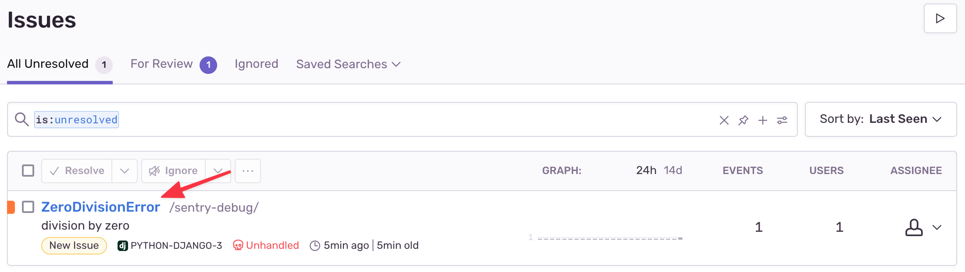Switch graph range to 14d

pos(673,171)
